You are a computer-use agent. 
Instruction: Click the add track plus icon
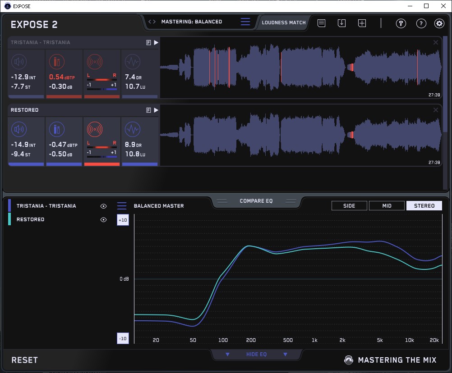click(362, 23)
